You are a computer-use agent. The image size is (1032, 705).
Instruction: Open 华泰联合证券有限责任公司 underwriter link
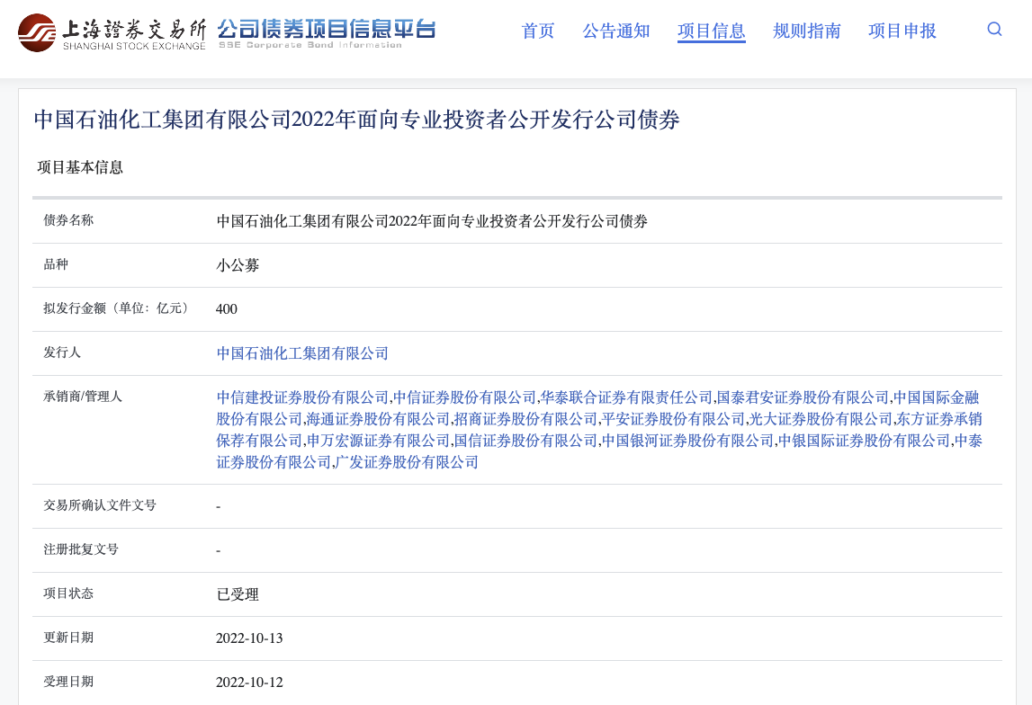pyautogui.click(x=626, y=397)
